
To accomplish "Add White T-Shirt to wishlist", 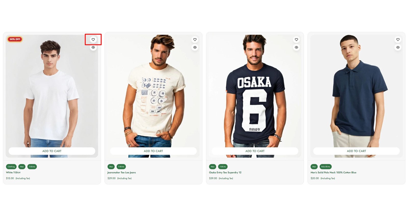I will pyautogui.click(x=93, y=40).
